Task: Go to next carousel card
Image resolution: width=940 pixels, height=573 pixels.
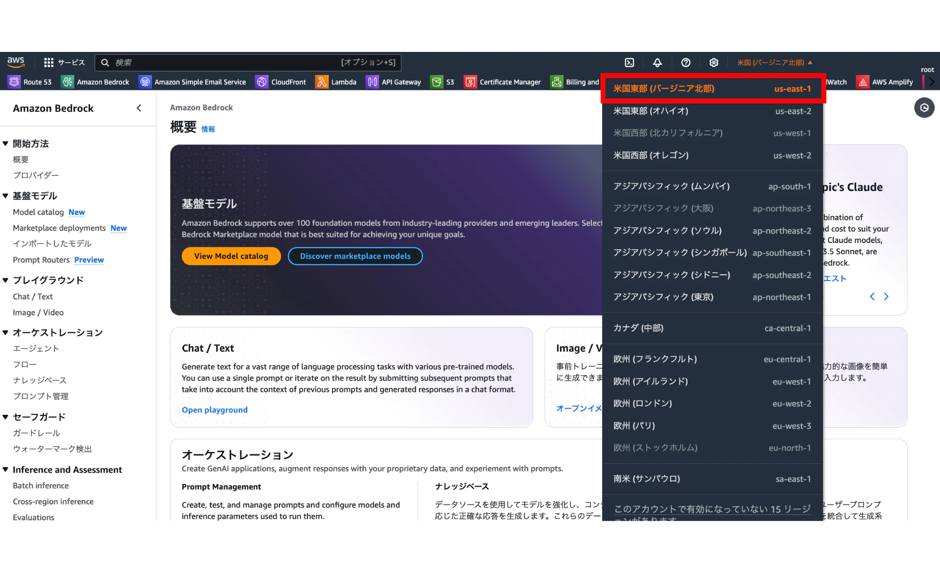Action: (x=886, y=296)
